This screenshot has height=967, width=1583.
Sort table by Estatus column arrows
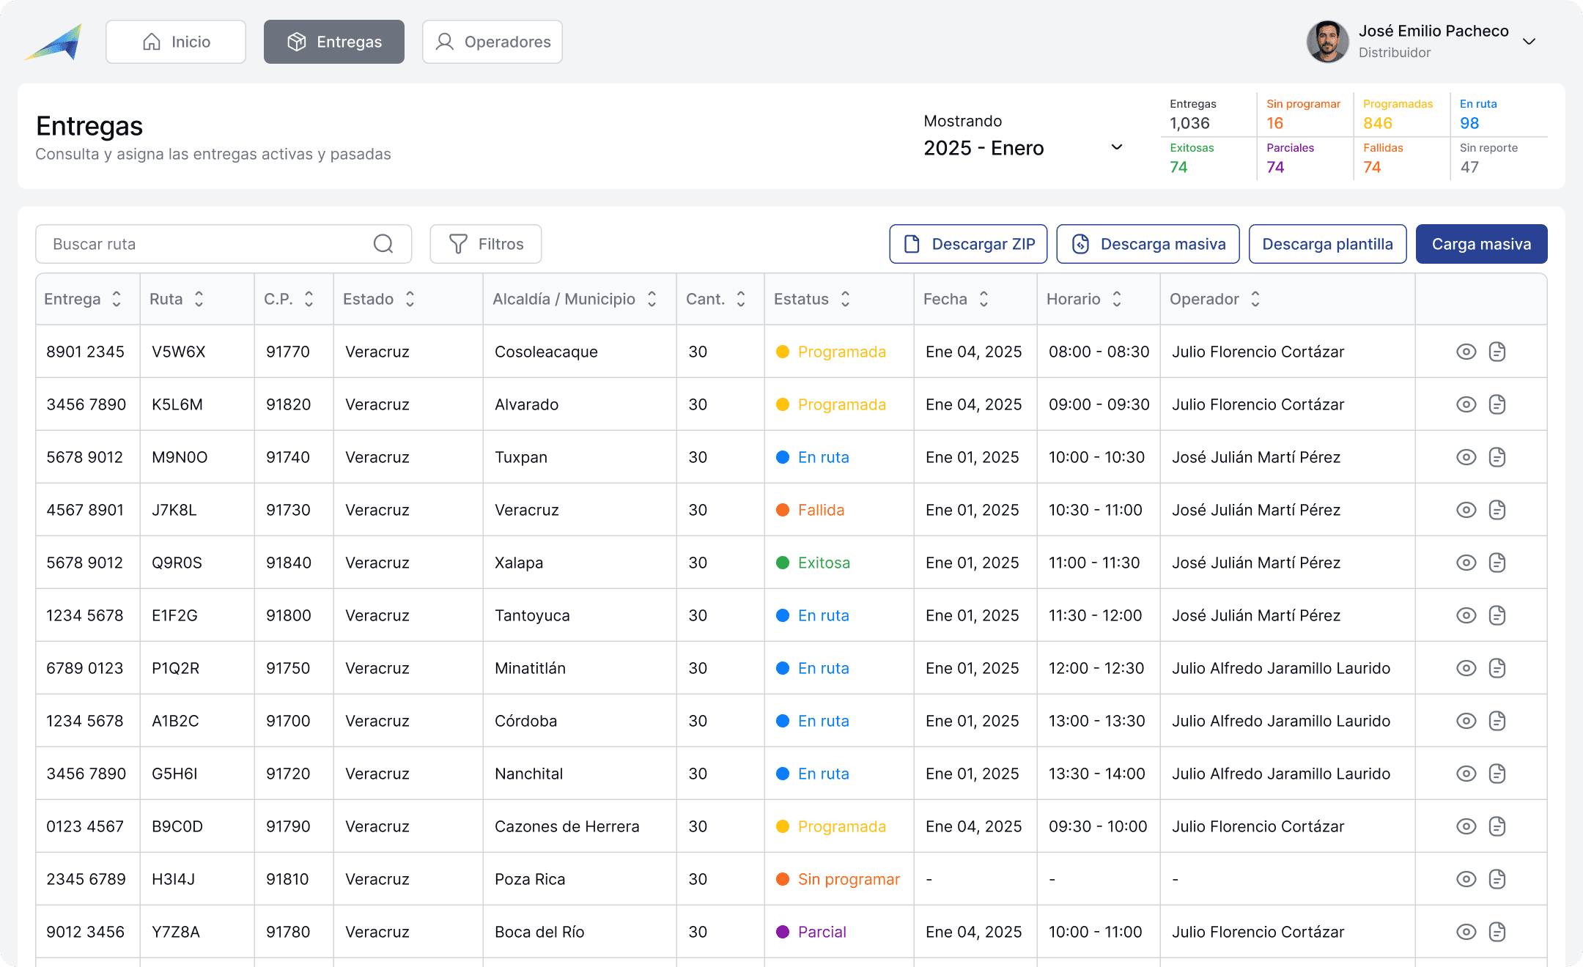pyautogui.click(x=845, y=299)
